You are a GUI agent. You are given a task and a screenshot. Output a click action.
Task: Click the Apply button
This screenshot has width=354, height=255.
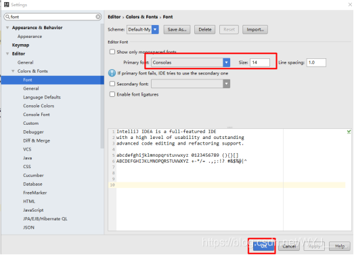[x=314, y=246]
